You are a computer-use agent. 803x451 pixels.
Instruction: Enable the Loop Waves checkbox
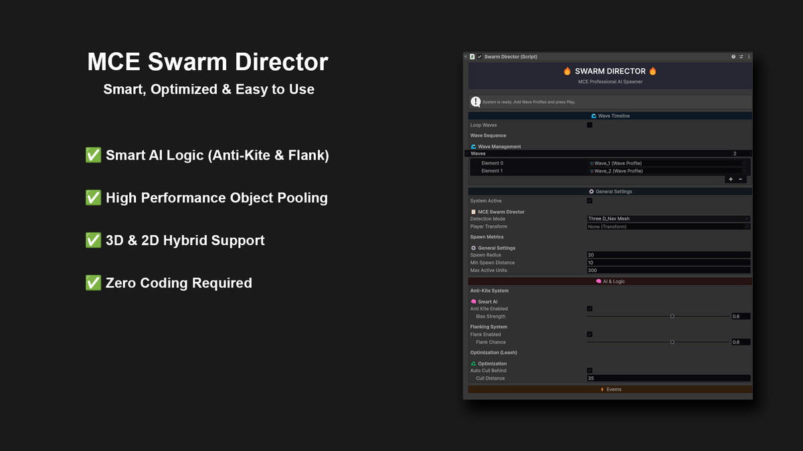590,125
